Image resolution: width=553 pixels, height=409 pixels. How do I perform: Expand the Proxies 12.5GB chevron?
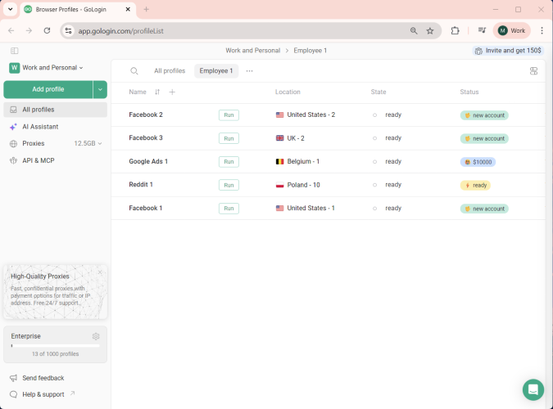tap(100, 143)
